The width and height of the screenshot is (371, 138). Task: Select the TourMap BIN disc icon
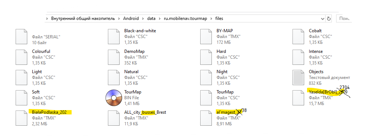coord(113,98)
